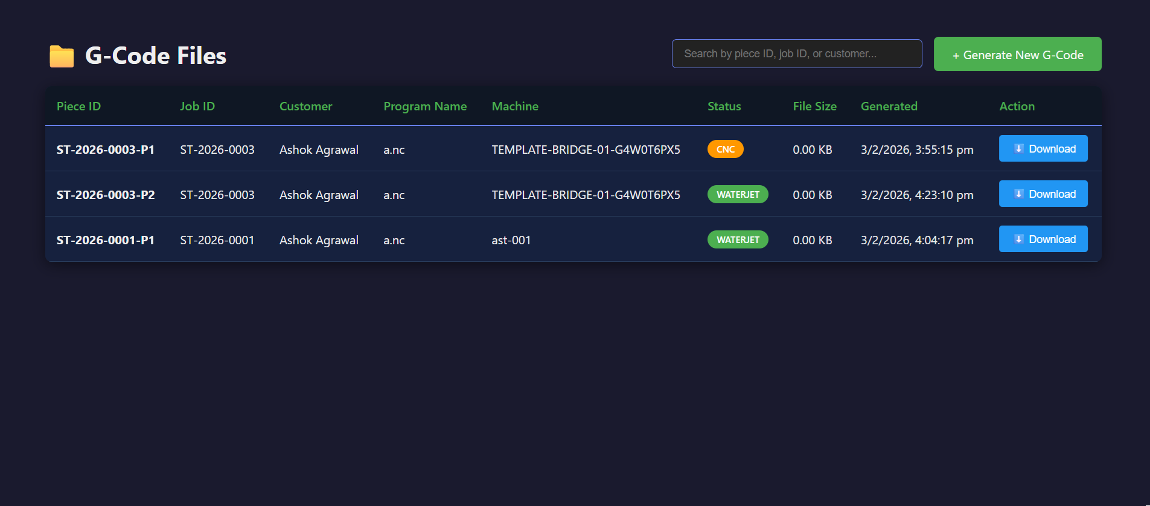Click download arrow icon for ST-2026-0003-P2
The image size is (1150, 506).
[1018, 194]
